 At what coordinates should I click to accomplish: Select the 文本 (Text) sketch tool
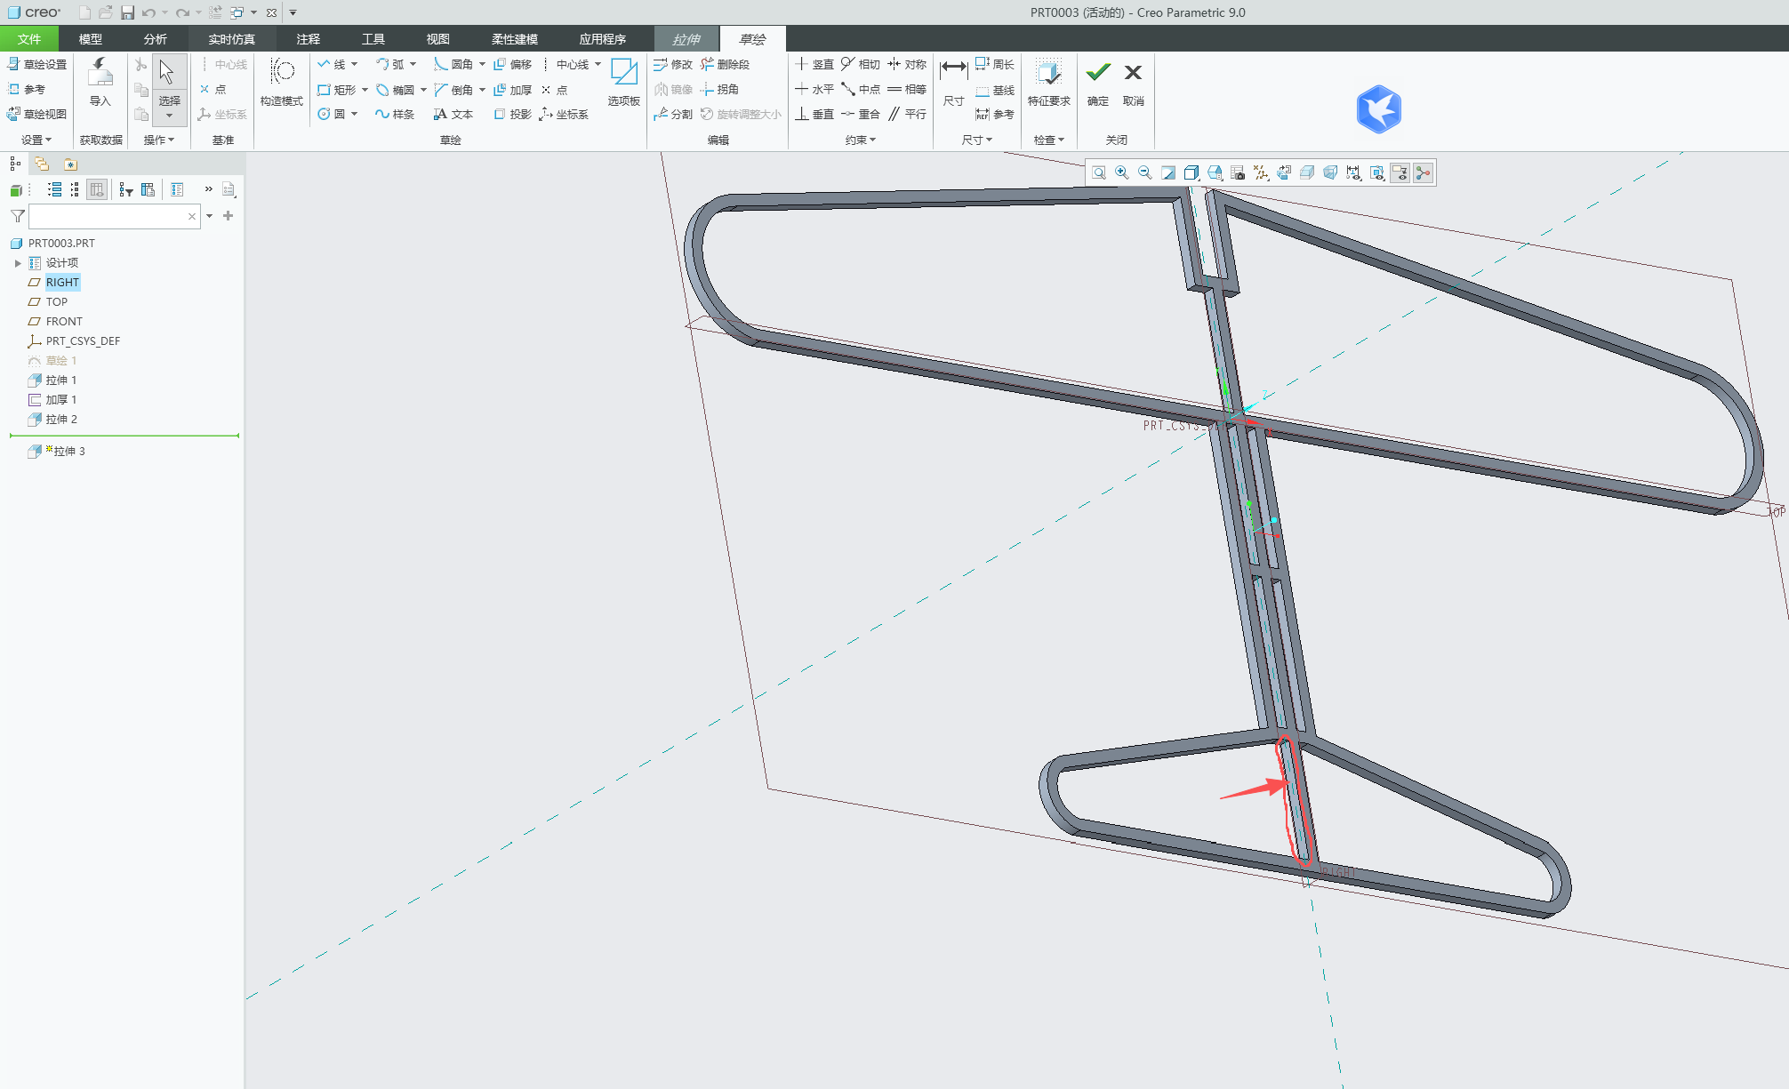coord(453,114)
